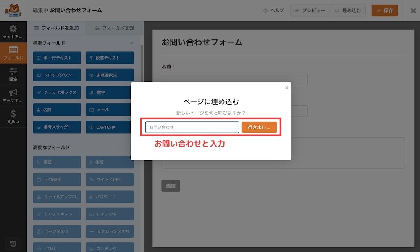
Task: Add a セクション区切り field
Action: [x=110, y=231]
